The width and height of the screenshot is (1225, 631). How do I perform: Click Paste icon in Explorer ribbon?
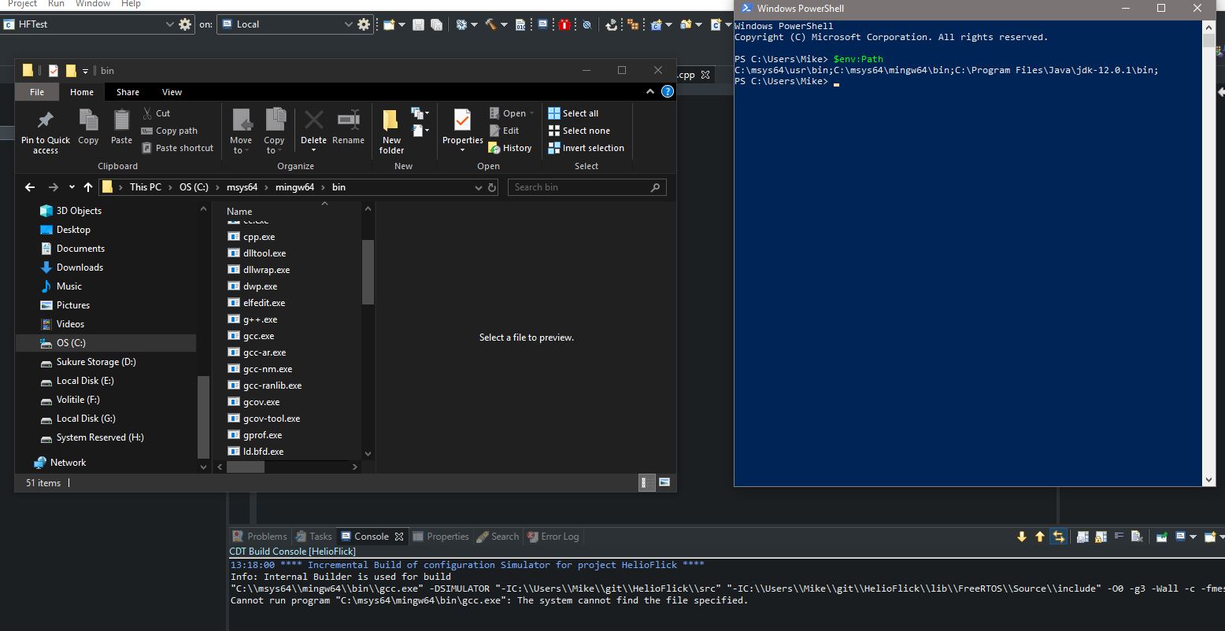[121, 127]
